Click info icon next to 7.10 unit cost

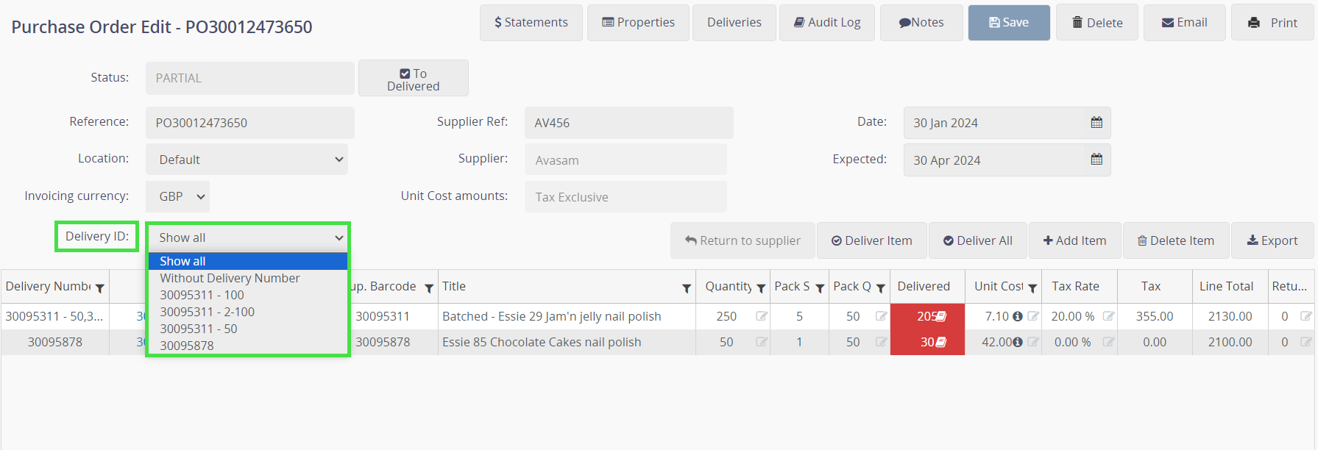(1017, 316)
